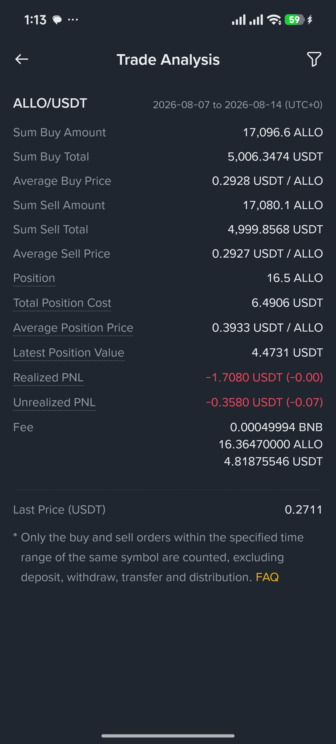The width and height of the screenshot is (336, 744).
Task: Tap the Unrealized PNL label
Action: (x=54, y=402)
